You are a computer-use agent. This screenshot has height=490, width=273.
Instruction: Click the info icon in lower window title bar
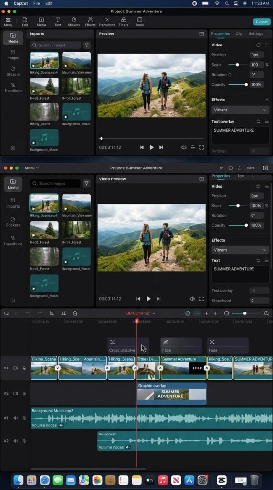(231, 168)
